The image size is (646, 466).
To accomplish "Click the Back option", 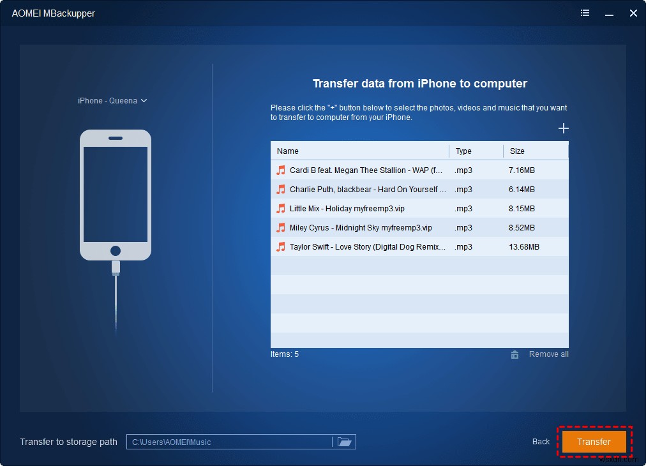I will 540,441.
